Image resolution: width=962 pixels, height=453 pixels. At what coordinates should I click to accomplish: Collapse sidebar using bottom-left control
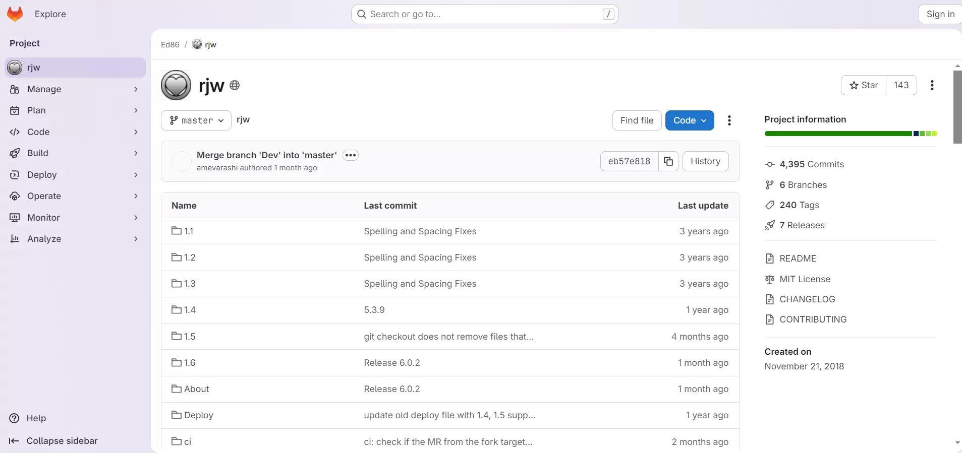coord(53,441)
